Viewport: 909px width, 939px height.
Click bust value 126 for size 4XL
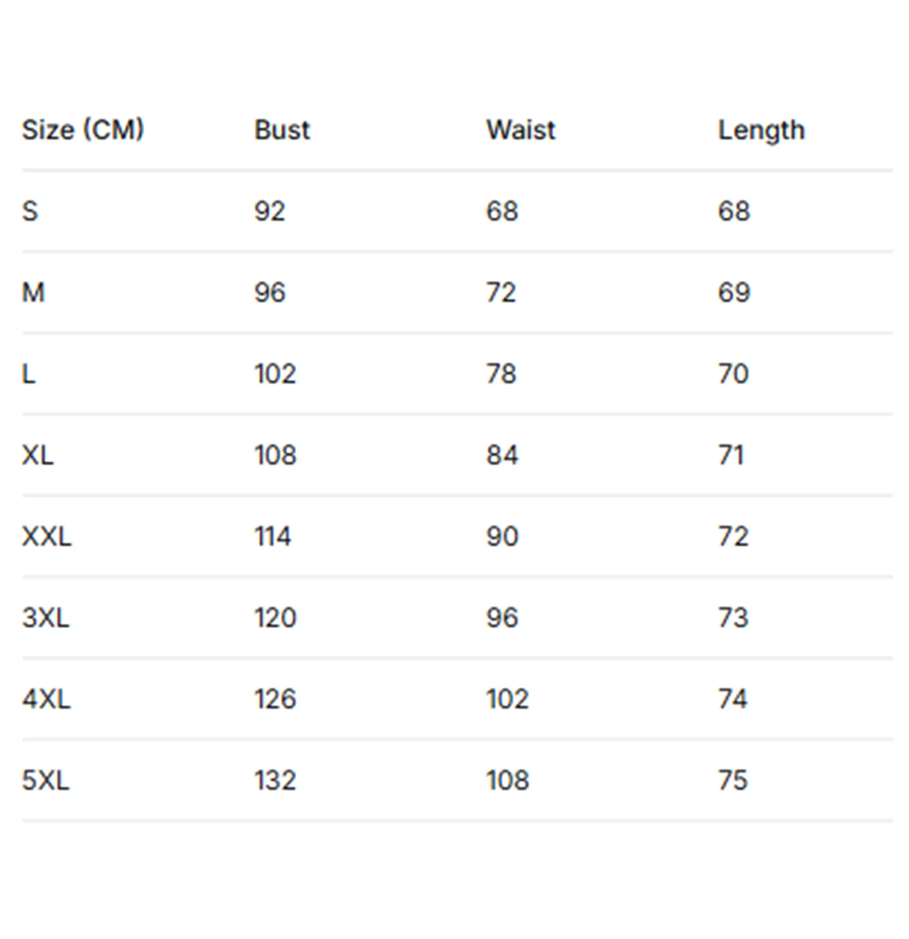274,699
